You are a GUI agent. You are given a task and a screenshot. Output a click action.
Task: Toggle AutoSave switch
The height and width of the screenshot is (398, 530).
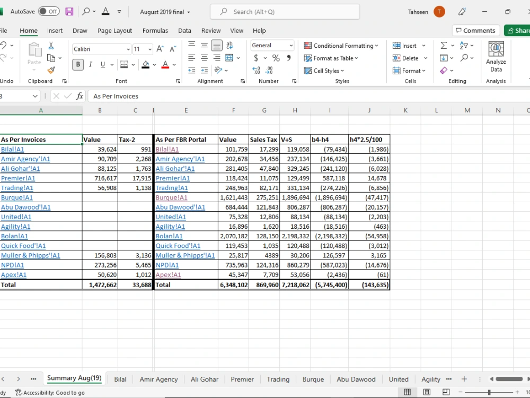point(49,12)
